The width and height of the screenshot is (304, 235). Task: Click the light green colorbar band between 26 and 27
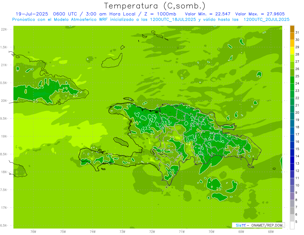292,65
